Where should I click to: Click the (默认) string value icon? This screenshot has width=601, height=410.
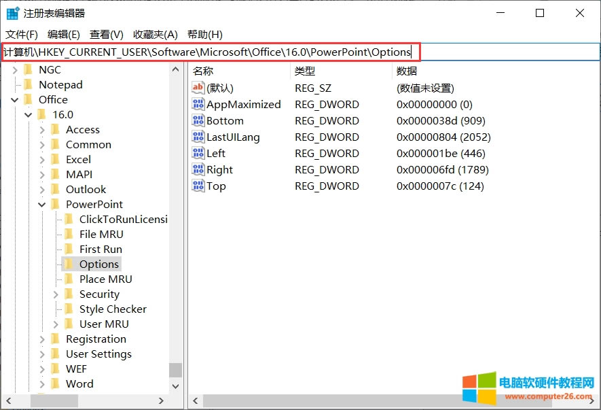(x=198, y=88)
